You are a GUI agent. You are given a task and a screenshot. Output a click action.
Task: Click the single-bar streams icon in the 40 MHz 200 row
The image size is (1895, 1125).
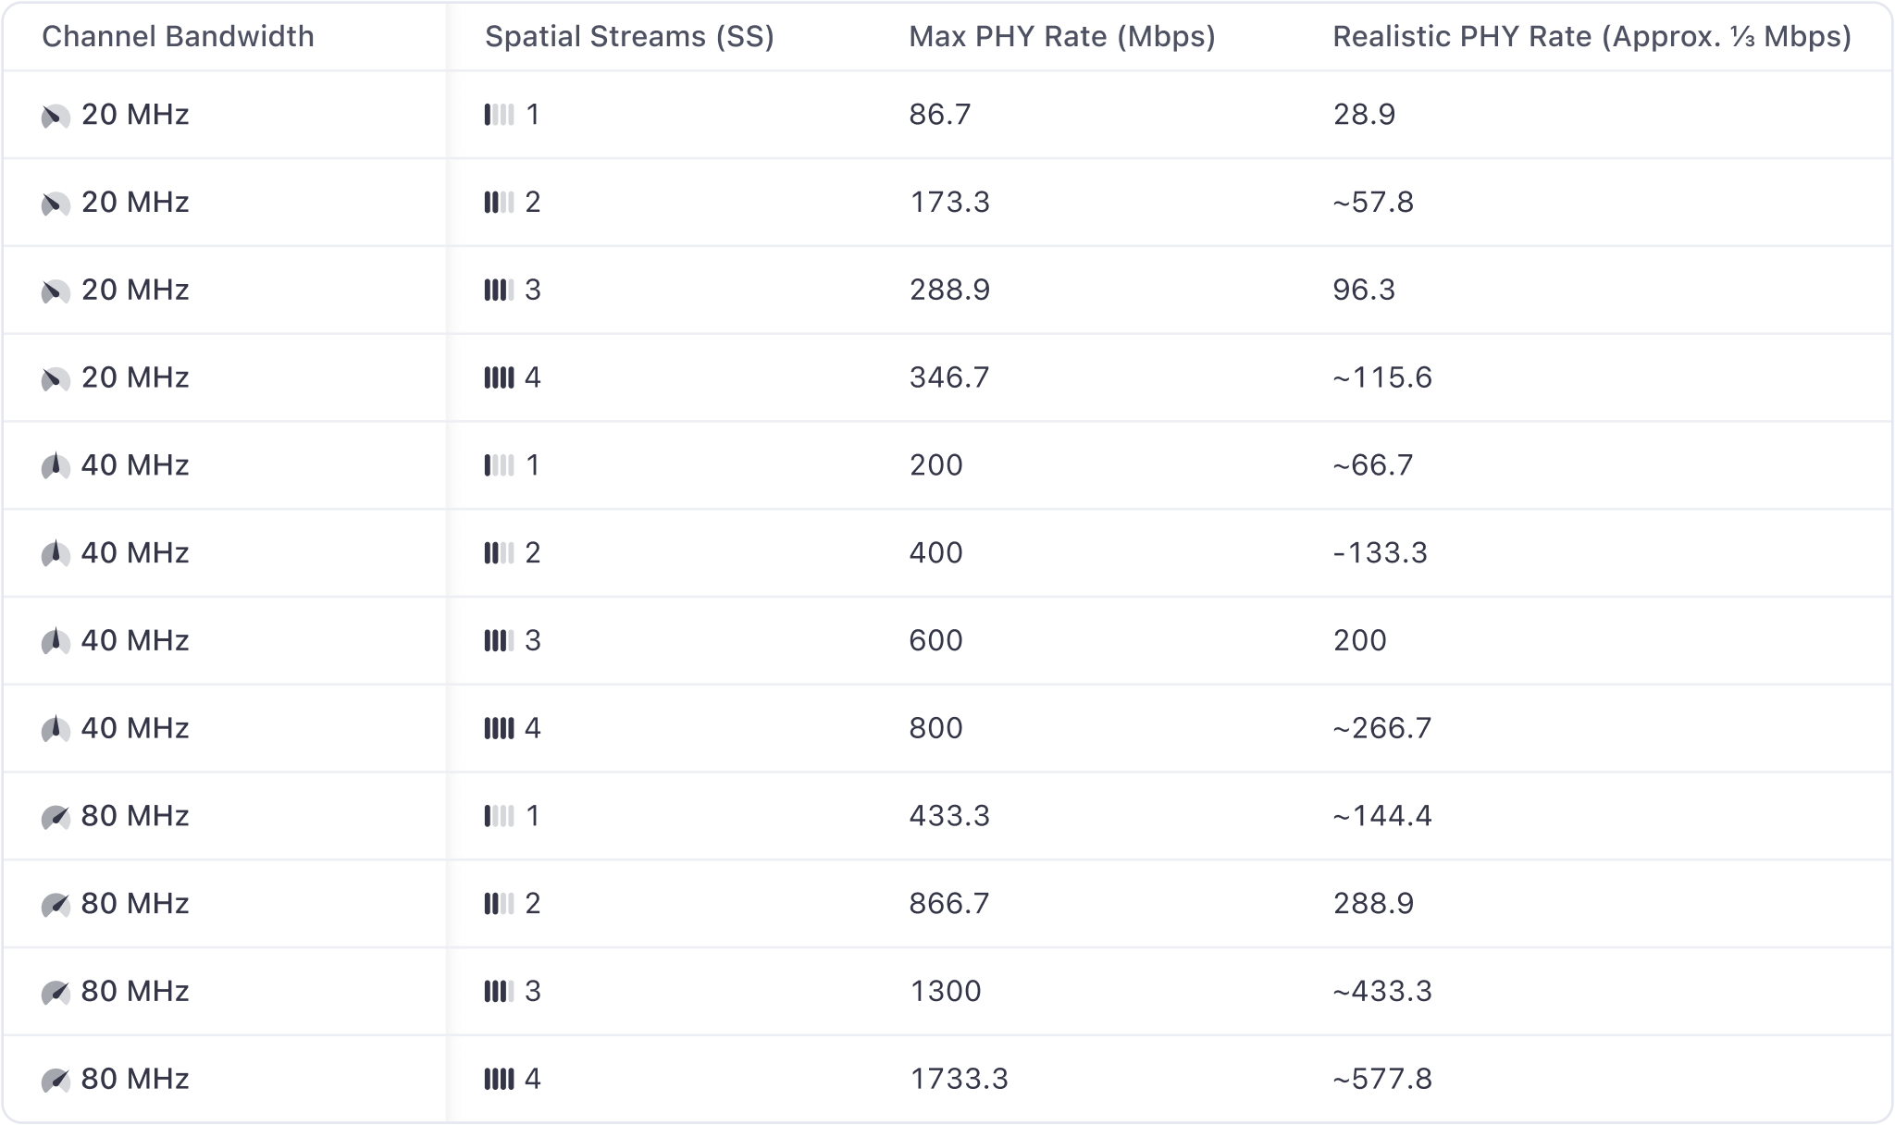click(x=499, y=465)
